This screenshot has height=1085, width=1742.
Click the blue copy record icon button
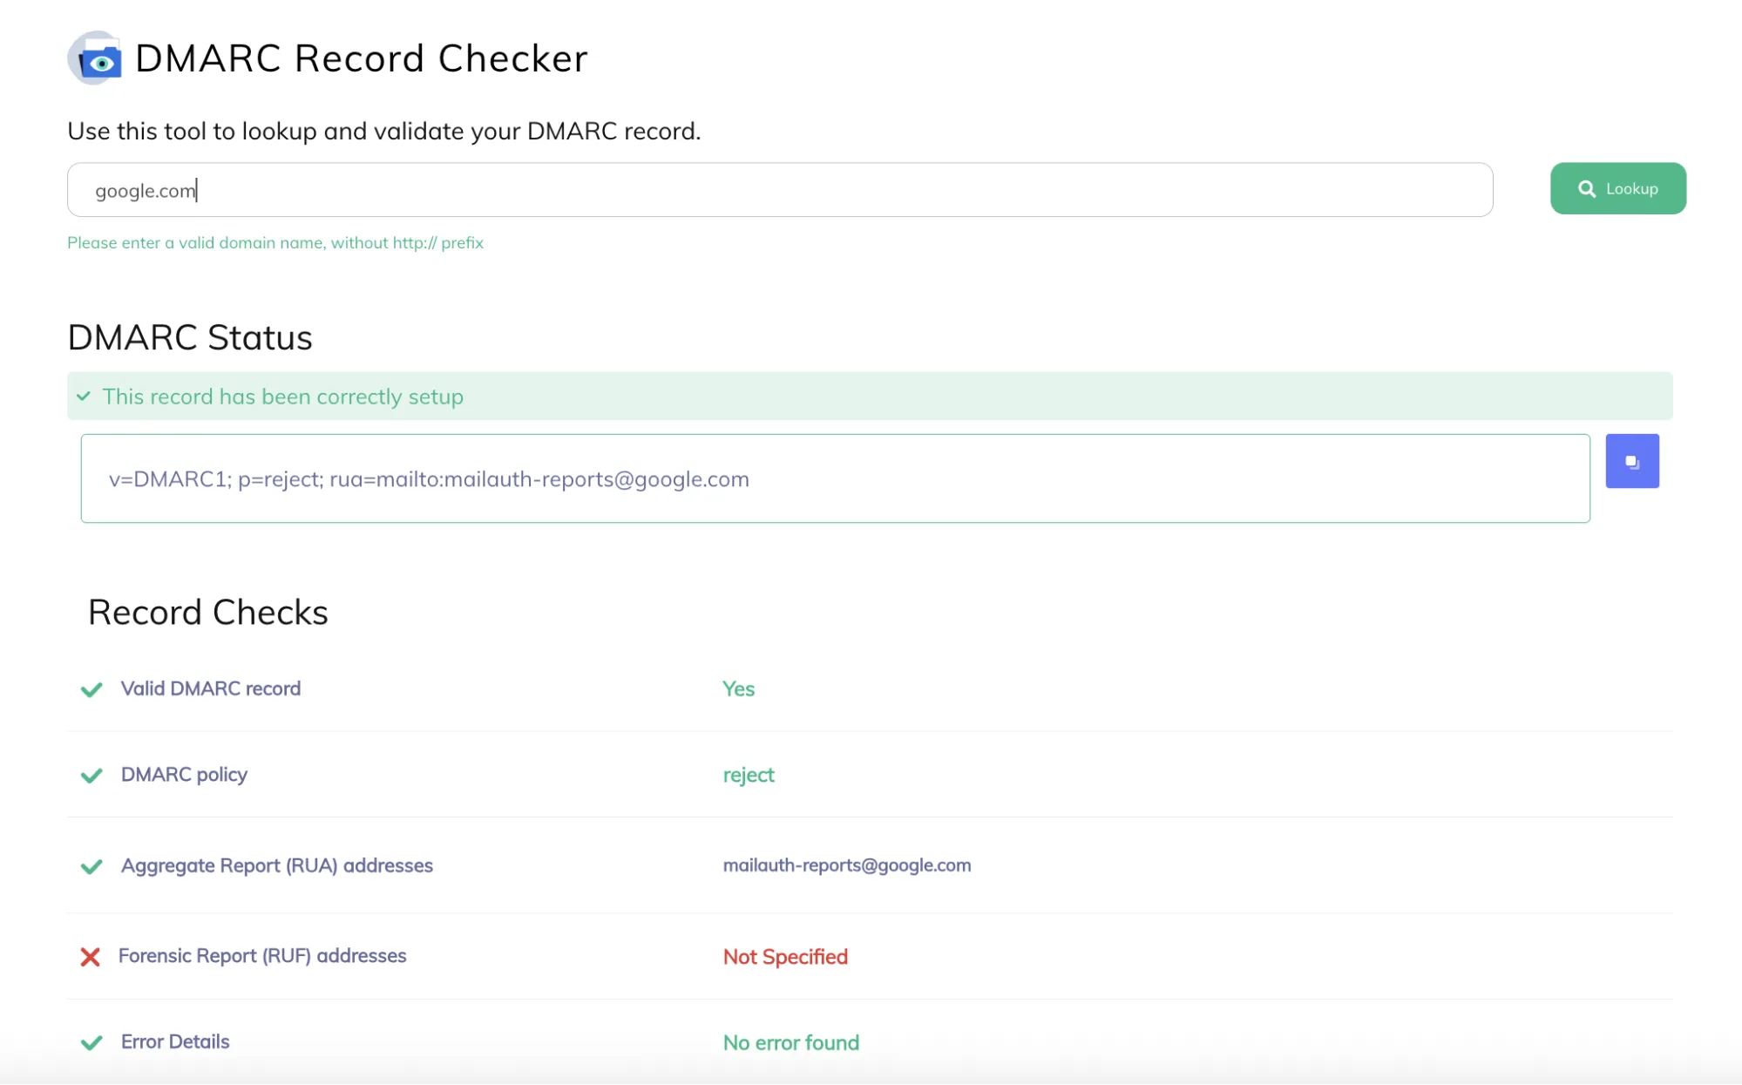1631,461
